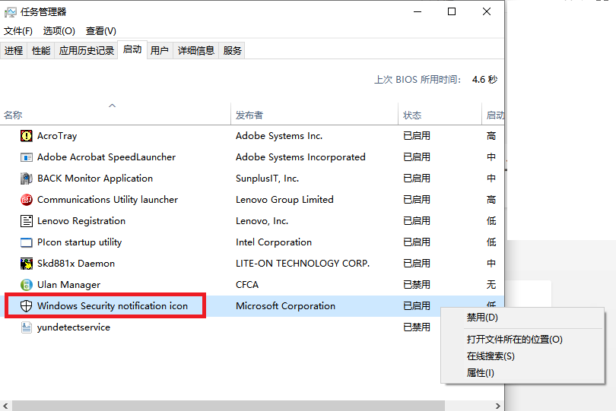Click the sort arrow above 名称
Screen dimensions: 616x411
(x=113, y=105)
